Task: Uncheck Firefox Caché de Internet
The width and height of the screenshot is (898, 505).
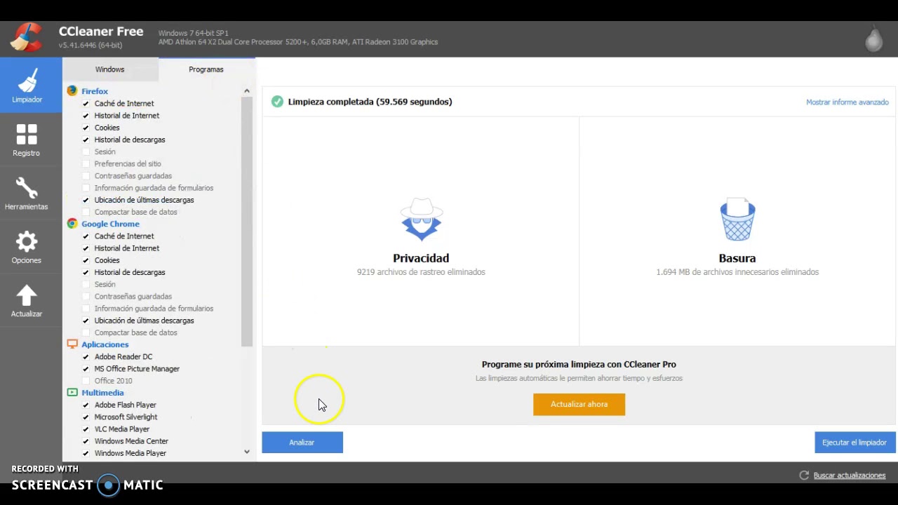Action: point(86,103)
